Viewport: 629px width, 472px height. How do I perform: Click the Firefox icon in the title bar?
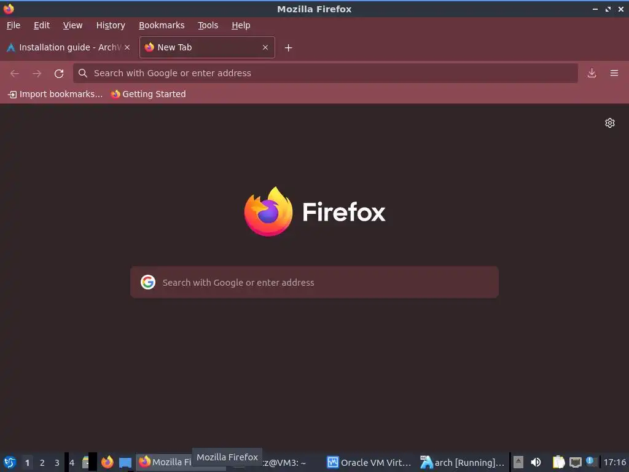pyautogui.click(x=9, y=9)
